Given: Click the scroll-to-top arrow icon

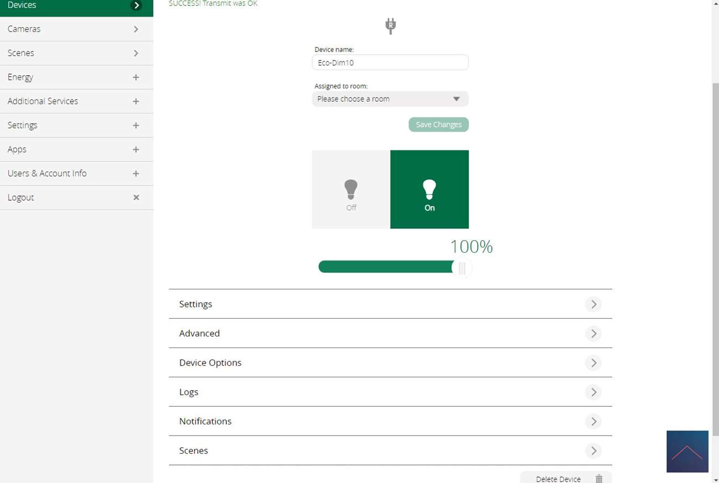Looking at the screenshot, I should point(687,451).
